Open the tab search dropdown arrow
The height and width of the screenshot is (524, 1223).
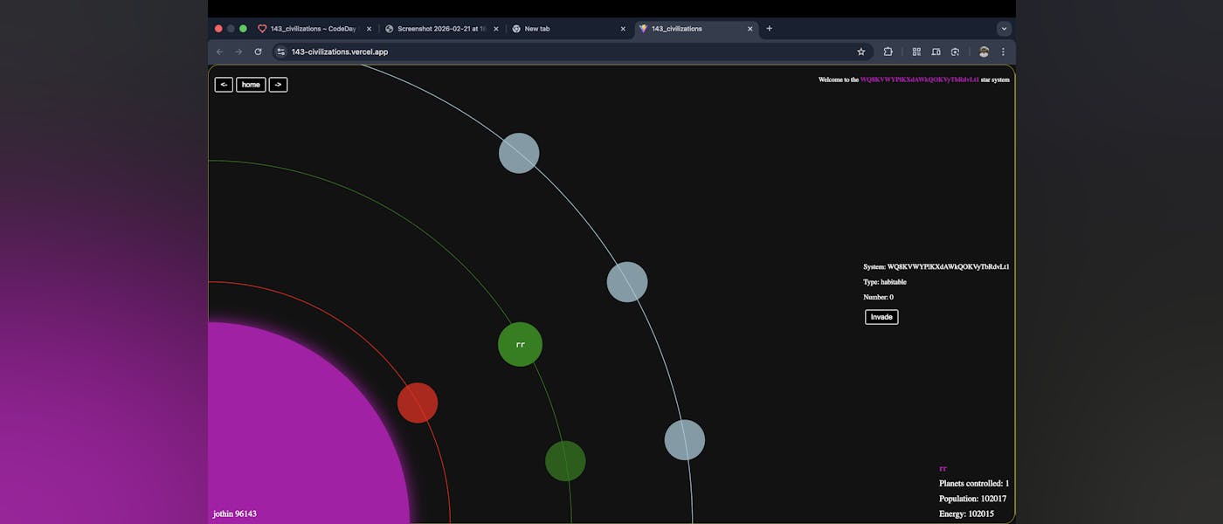[1004, 29]
